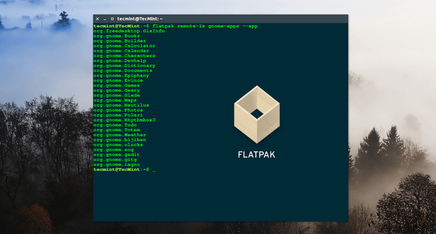Select org.gnome.Epiphany line
Image resolution: width=436 pixels, height=234 pixels.
(122, 76)
